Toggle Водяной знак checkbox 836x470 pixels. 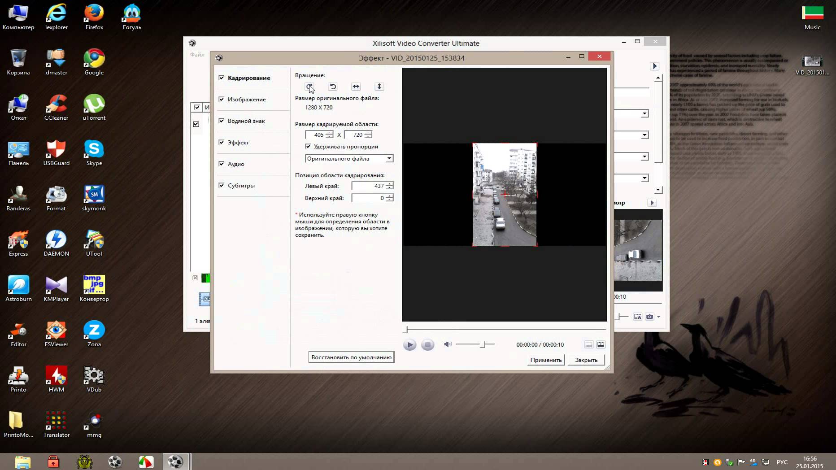tap(221, 121)
